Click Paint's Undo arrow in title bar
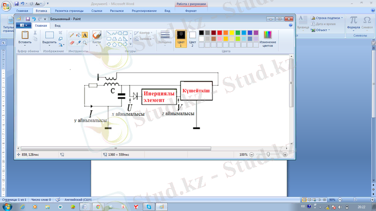376x211 pixels. [x=34, y=19]
